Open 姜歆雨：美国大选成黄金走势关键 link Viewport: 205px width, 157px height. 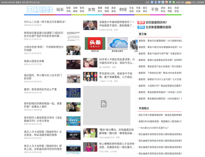pyautogui.click(x=160, y=60)
